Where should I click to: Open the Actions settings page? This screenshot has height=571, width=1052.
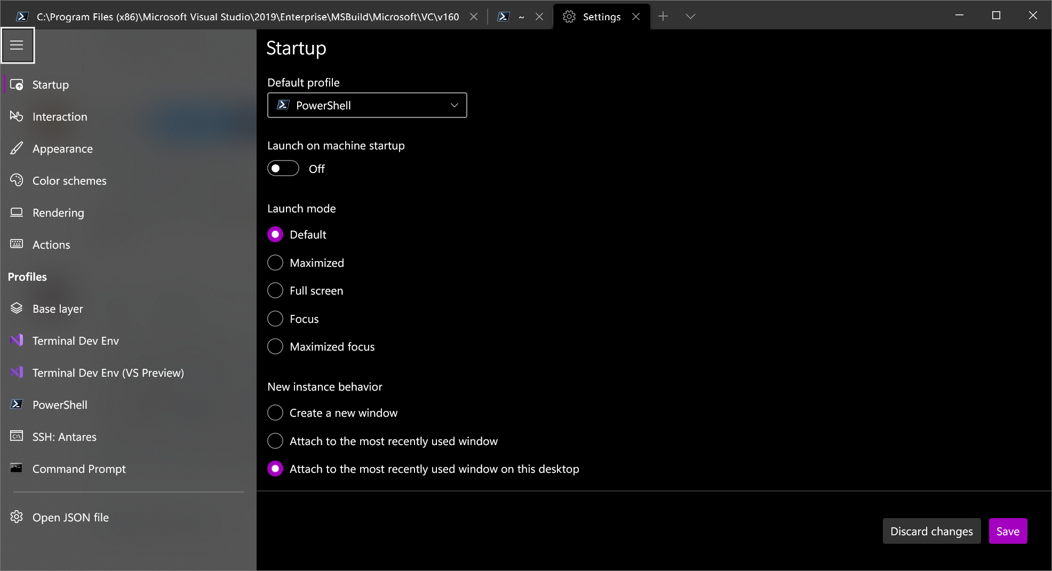(x=128, y=244)
